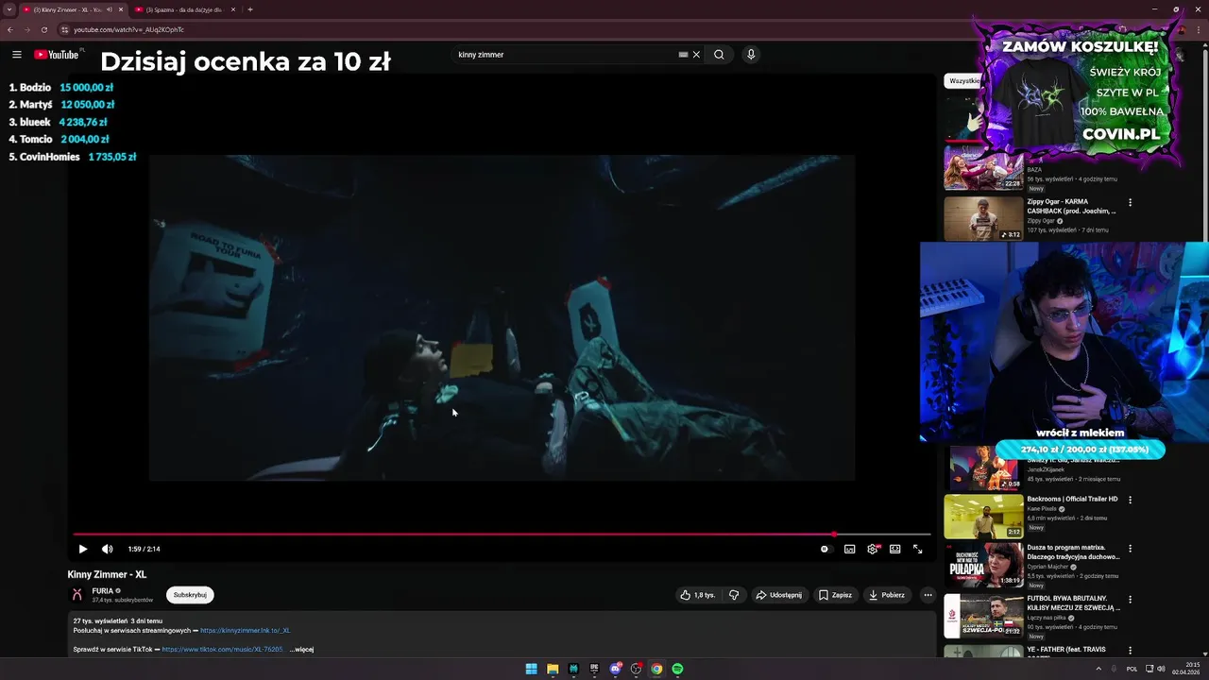Mute the video player volume
The height and width of the screenshot is (680, 1209).
coord(108,549)
